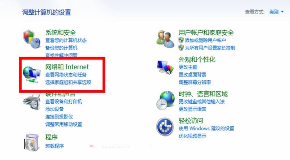Screen dimensions: 290x160
Task: Click 查看网络状态和任务 link
Action: pyautogui.click(x=66, y=75)
